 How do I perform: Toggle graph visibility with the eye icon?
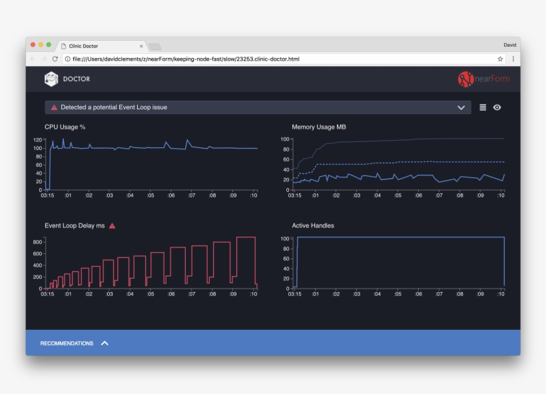(x=496, y=107)
